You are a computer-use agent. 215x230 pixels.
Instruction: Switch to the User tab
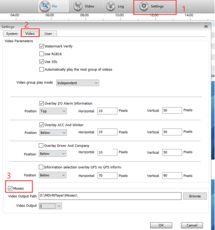tap(48, 34)
